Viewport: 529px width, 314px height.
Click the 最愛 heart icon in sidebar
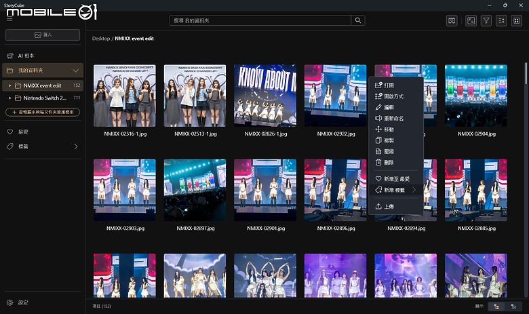click(x=10, y=132)
